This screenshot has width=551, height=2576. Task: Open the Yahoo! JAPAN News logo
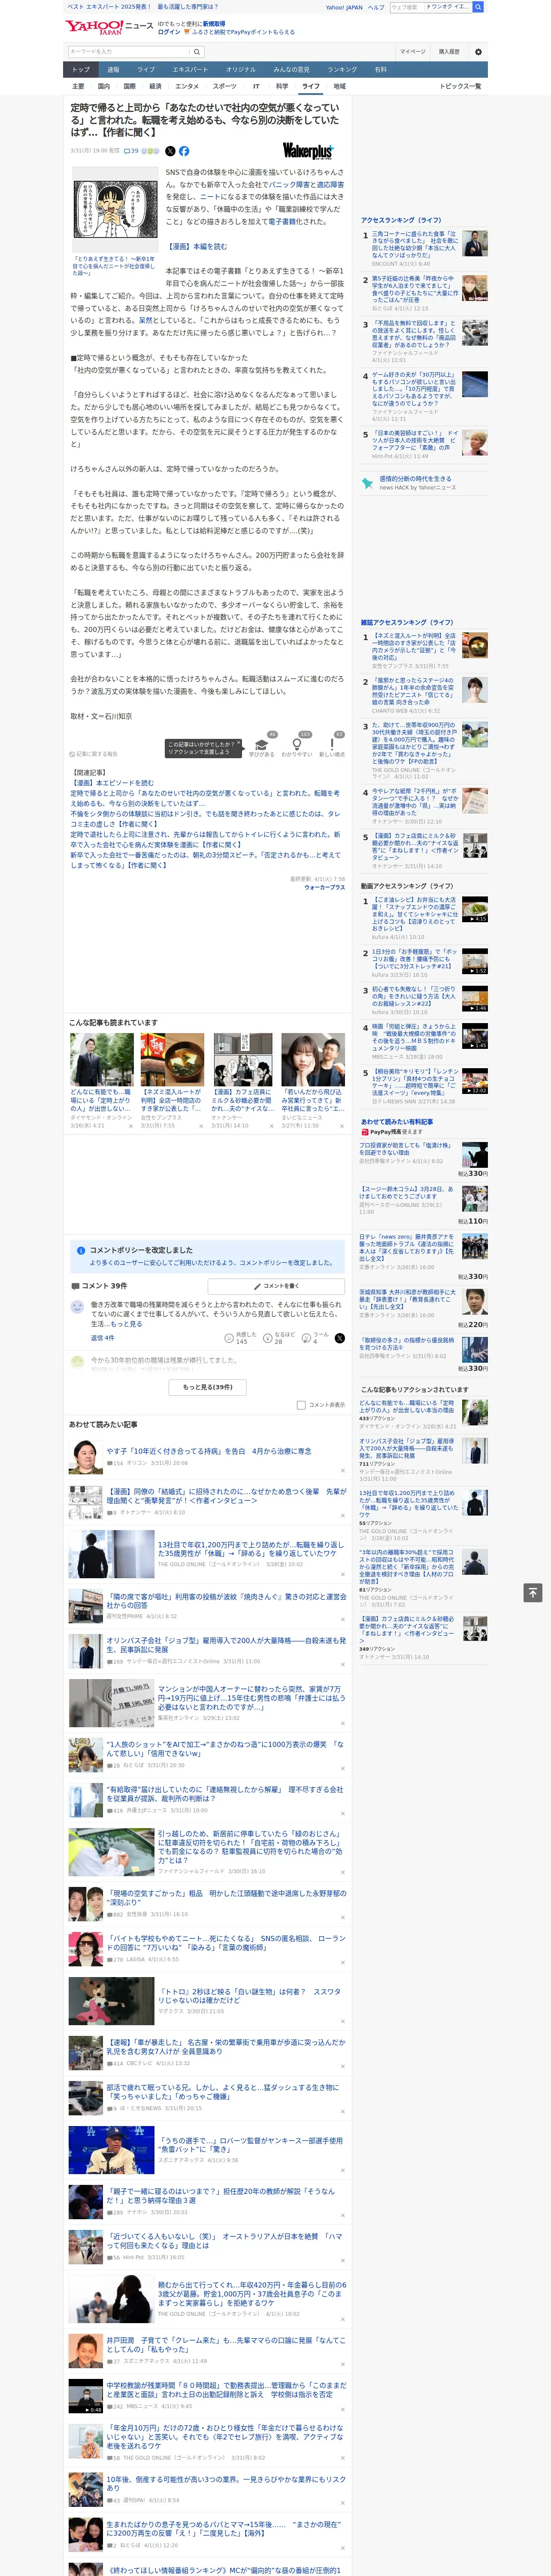point(109,27)
